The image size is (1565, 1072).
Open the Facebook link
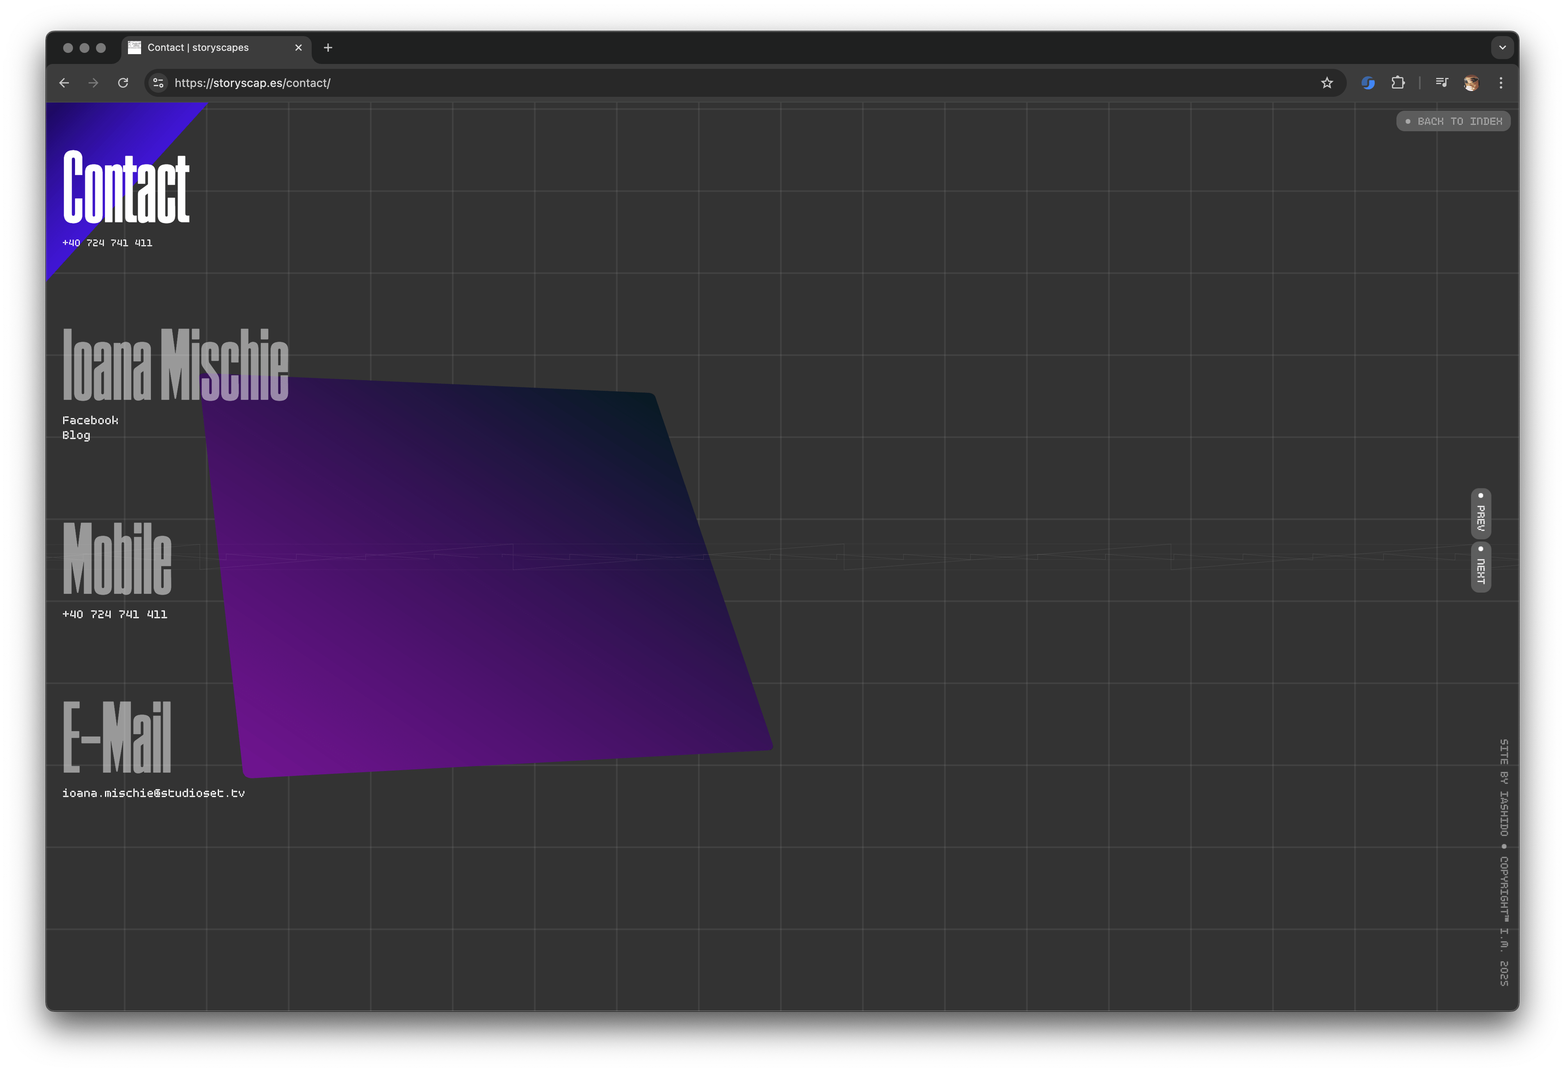(90, 420)
